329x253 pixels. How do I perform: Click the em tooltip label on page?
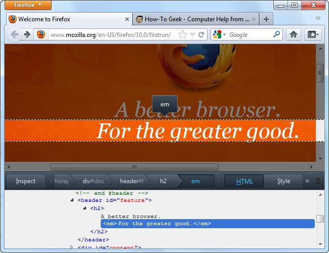point(164,104)
